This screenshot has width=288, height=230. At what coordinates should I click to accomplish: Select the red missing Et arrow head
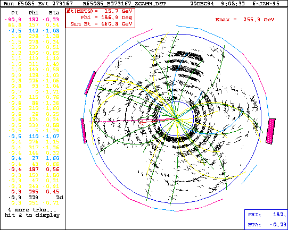[141, 122]
